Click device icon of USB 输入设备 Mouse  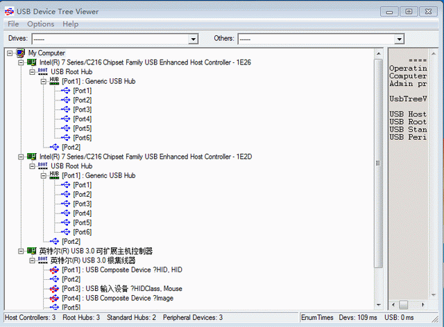pos(54,289)
